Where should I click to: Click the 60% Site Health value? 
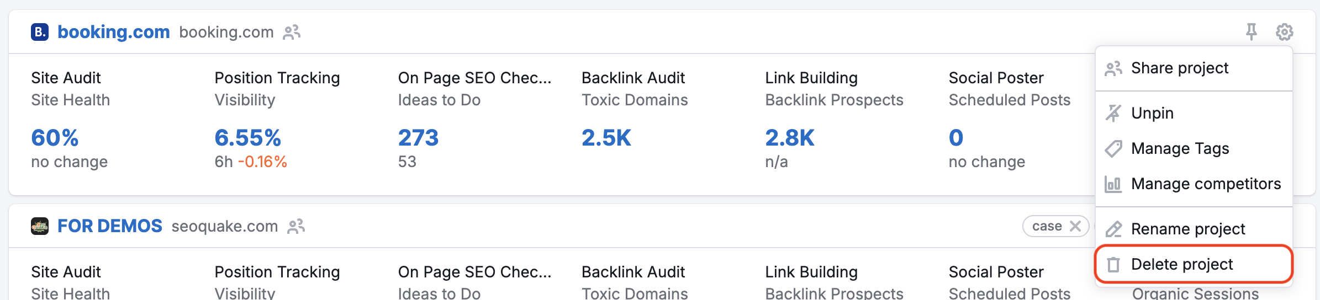pyautogui.click(x=55, y=138)
